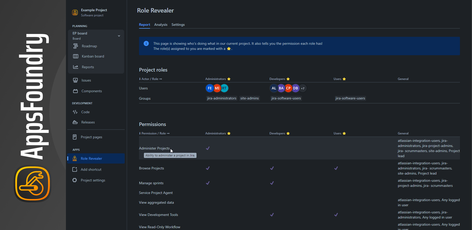Go to Issues in the sidebar

86,80
